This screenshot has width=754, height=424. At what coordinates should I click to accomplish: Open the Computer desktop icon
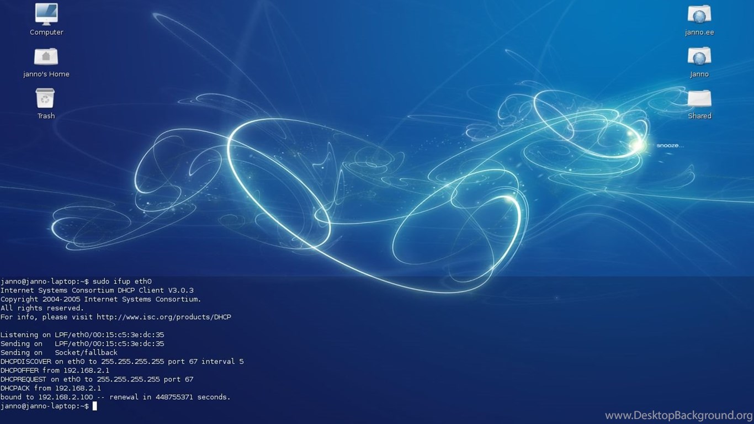click(x=46, y=14)
